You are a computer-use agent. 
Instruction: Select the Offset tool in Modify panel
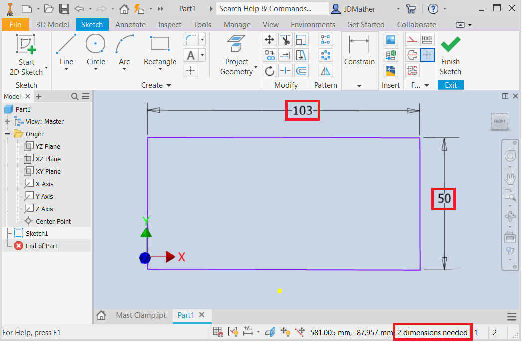(x=301, y=71)
